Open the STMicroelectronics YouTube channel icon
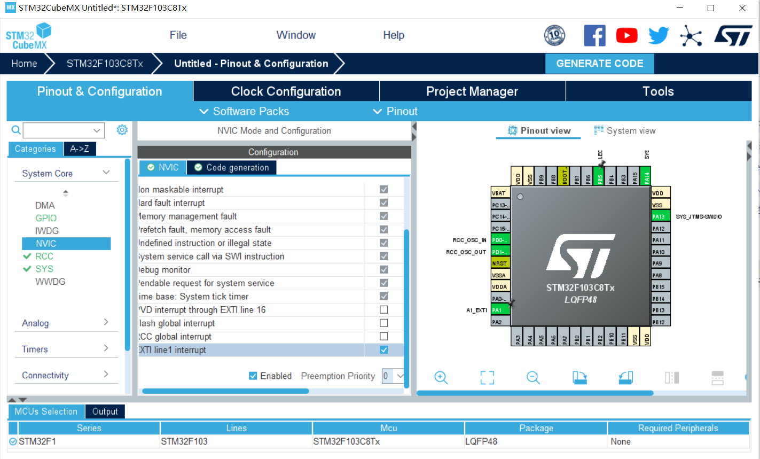Viewport: 760px width, 459px height. (626, 35)
